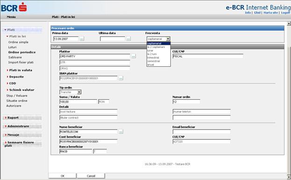Open the Tip ordin Transfer dropdown
Image resolution: width=291 pixels, height=180 pixels.
pyautogui.click(x=71, y=92)
